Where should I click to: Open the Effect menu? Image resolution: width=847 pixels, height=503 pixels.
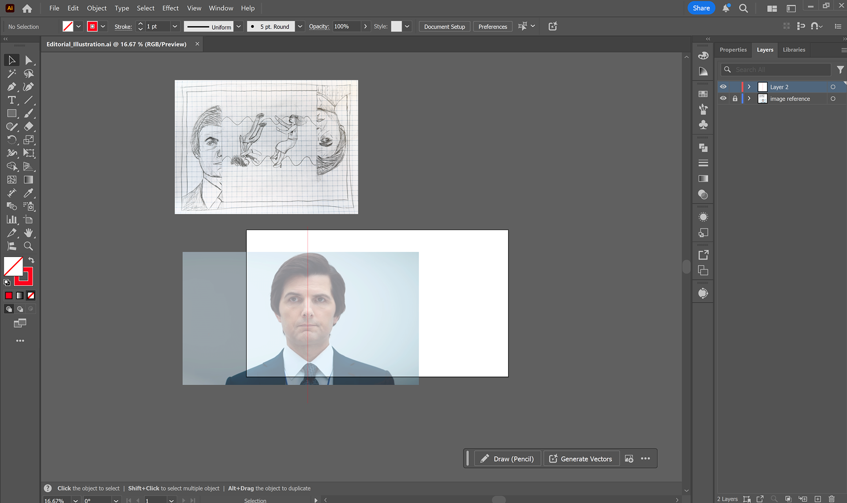click(x=170, y=8)
